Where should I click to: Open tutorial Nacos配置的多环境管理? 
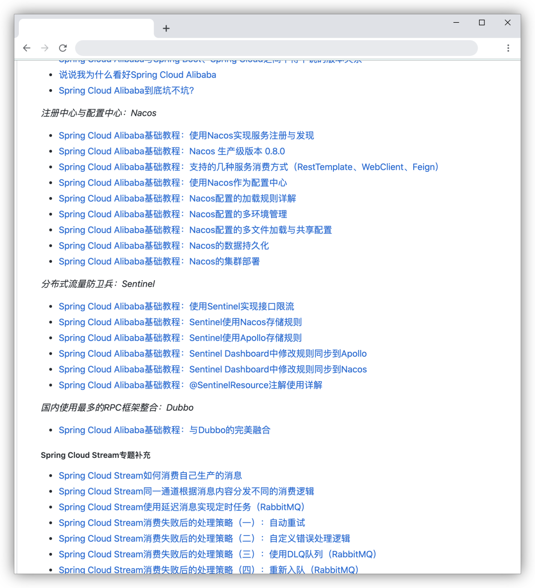[173, 214]
